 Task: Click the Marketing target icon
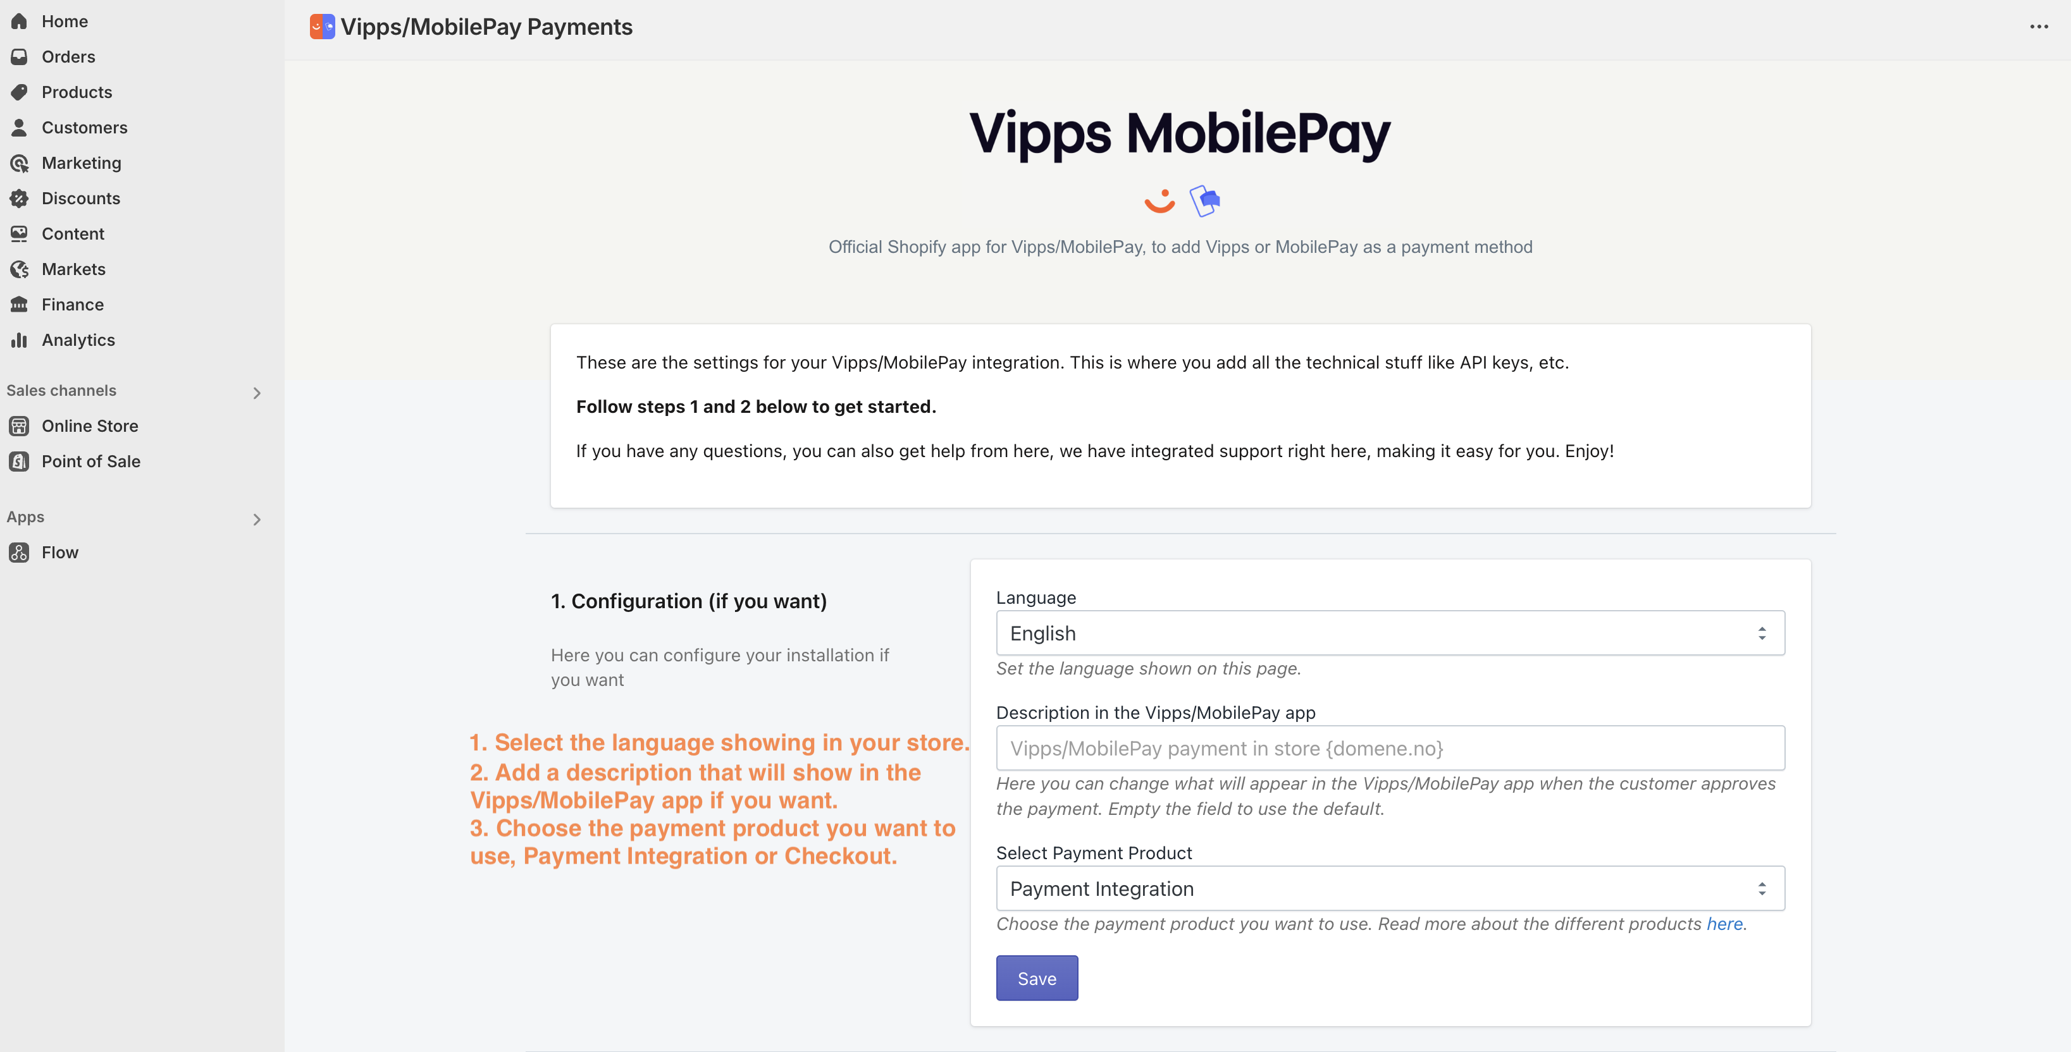coord(20,163)
